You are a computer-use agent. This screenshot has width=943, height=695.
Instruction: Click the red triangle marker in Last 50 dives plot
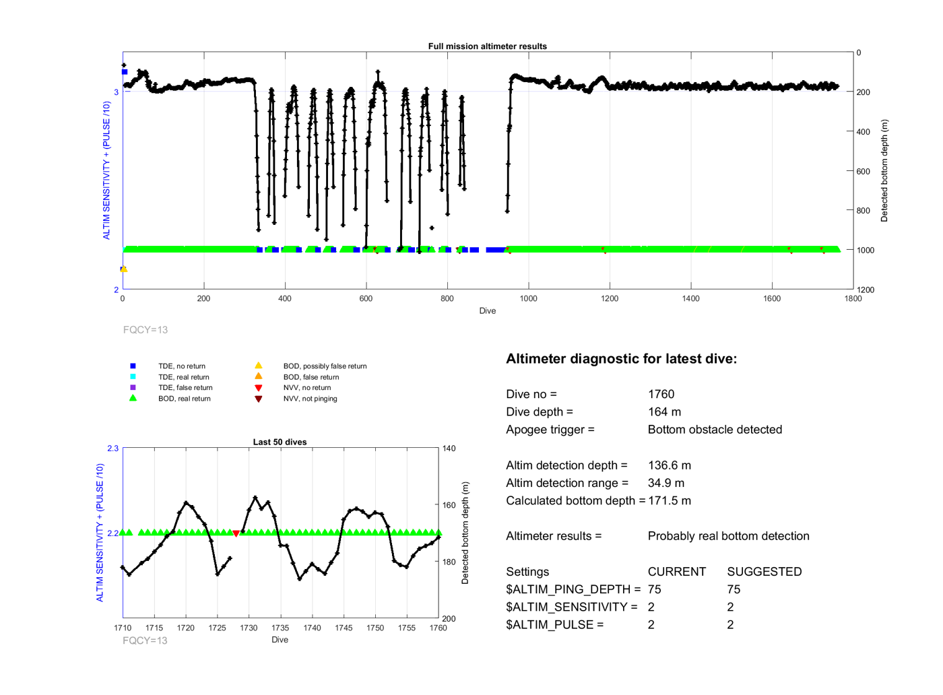[x=236, y=533]
